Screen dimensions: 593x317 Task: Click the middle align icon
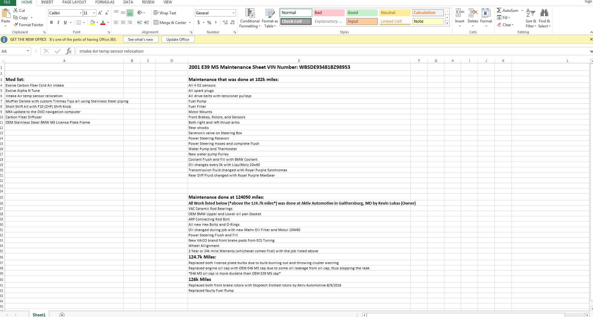123,13
